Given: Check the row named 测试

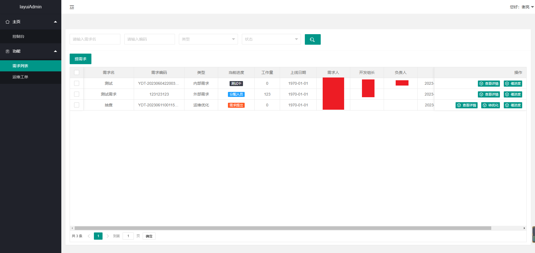Looking at the screenshot, I should pos(77,83).
